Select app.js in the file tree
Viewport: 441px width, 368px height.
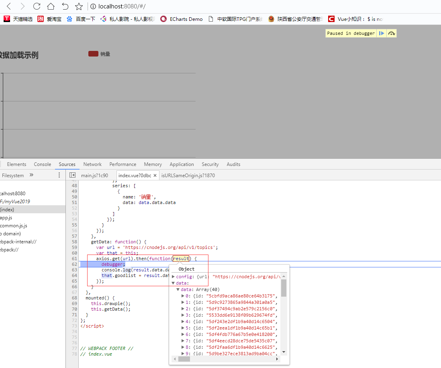[6, 218]
